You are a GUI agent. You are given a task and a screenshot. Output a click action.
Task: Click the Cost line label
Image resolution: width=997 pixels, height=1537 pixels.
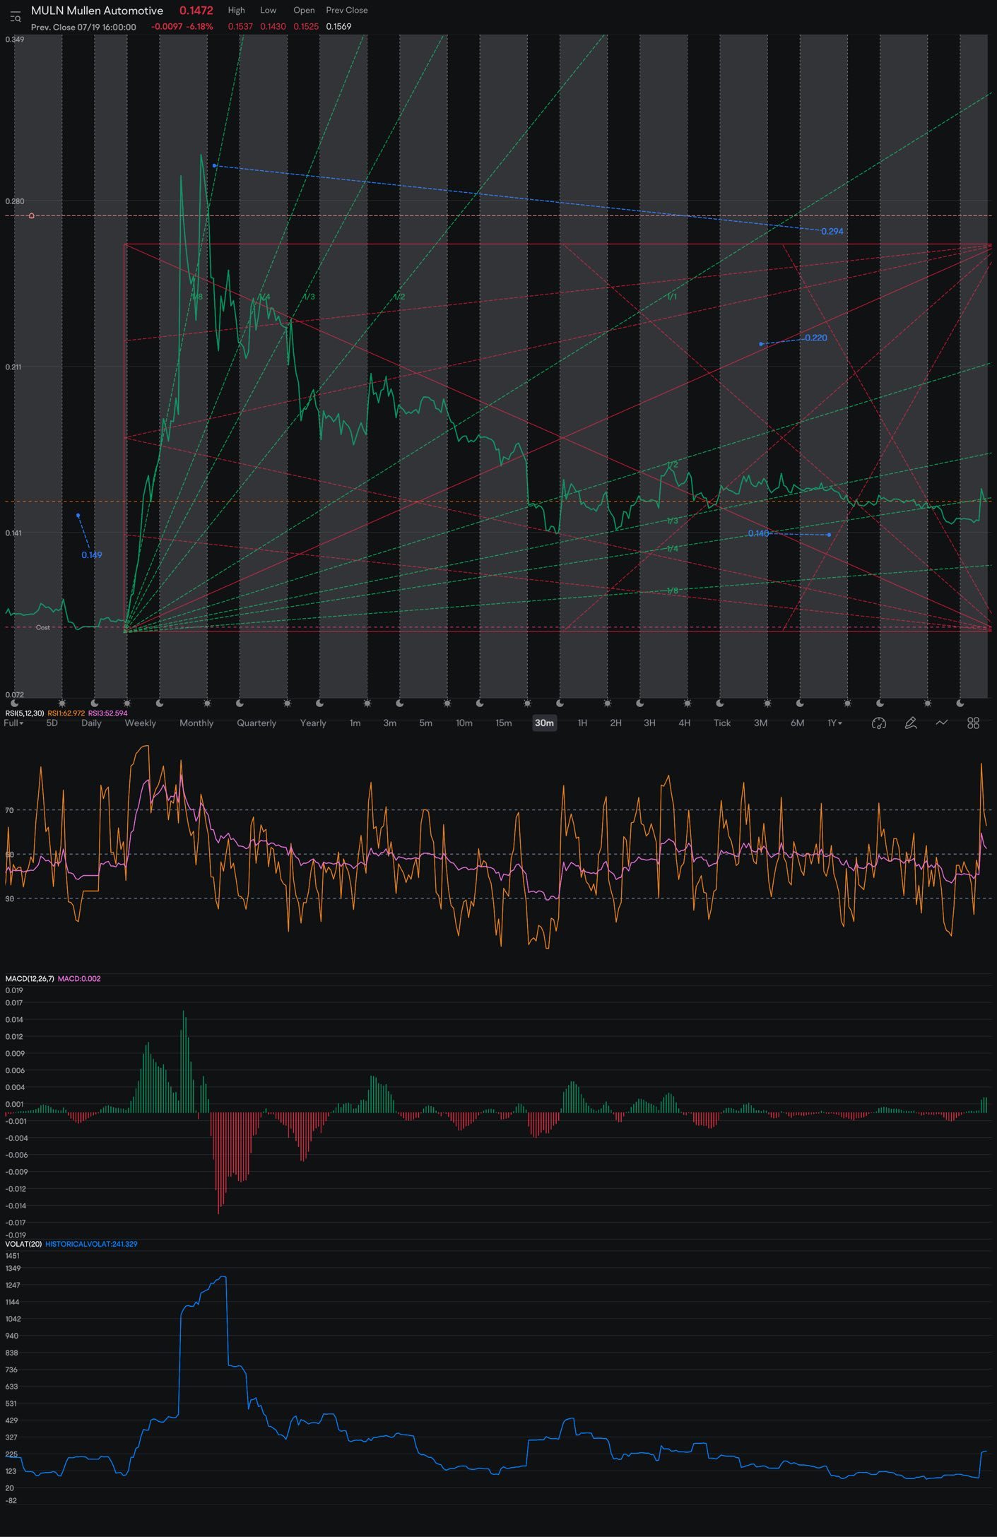click(x=43, y=628)
